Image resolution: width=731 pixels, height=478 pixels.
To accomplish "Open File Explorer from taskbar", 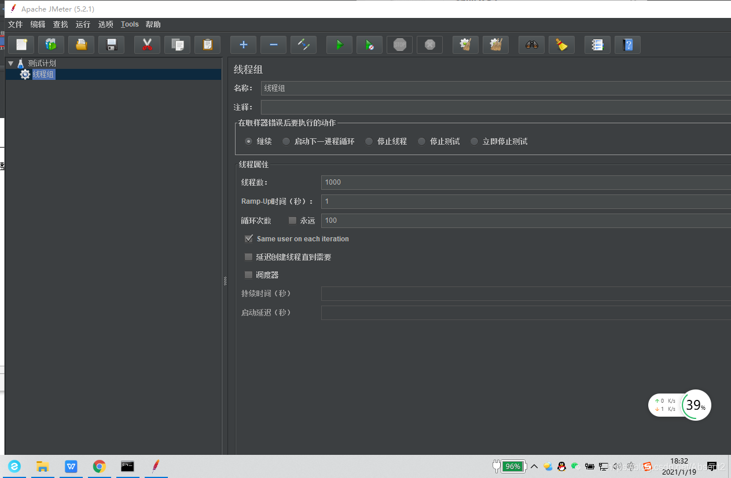I will (x=42, y=466).
